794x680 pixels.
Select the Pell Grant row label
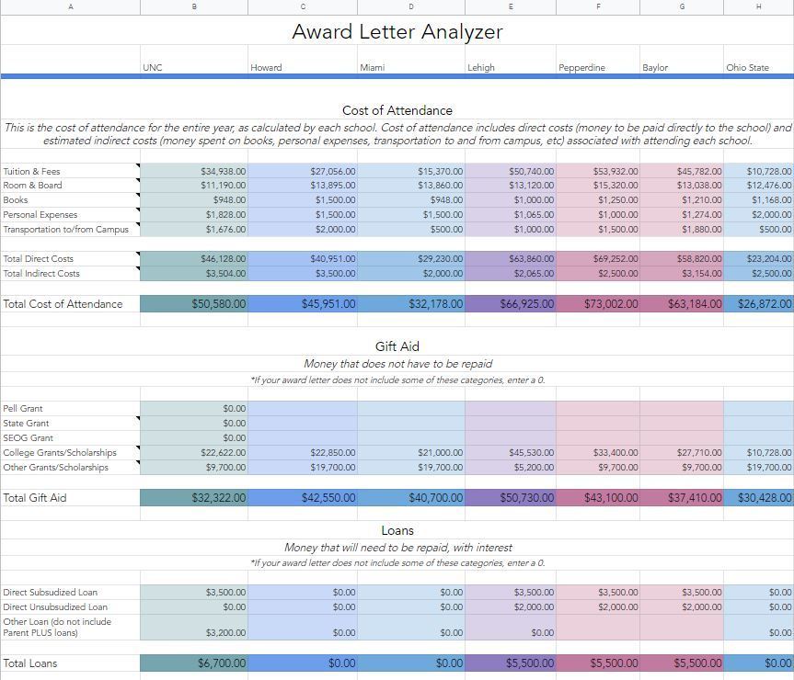(70, 408)
